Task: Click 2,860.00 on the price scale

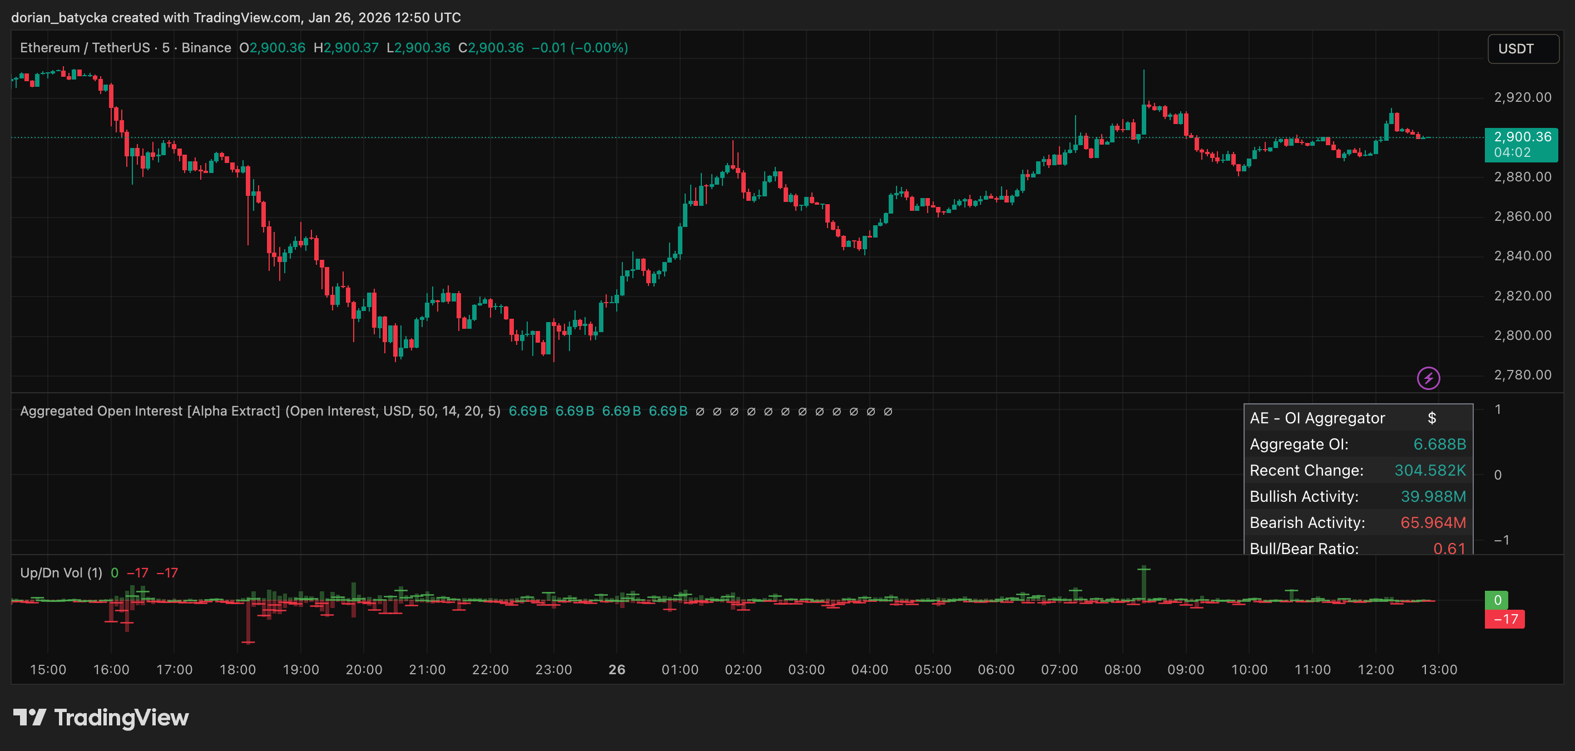Action: [1522, 216]
